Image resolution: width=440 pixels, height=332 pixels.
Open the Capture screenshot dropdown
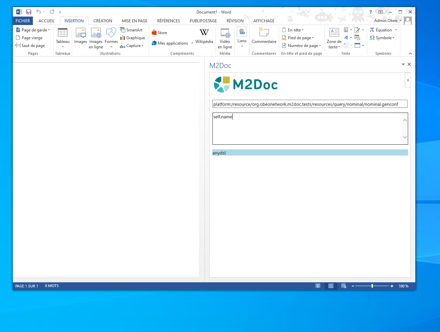coord(132,46)
